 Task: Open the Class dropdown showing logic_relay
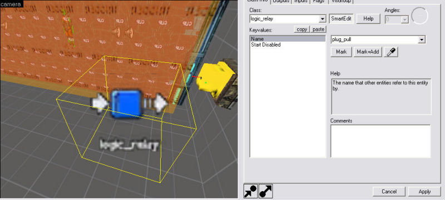pos(323,19)
